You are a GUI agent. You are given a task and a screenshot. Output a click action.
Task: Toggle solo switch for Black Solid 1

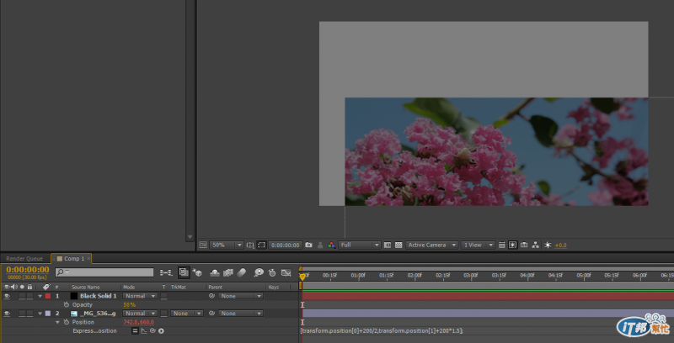(22, 296)
